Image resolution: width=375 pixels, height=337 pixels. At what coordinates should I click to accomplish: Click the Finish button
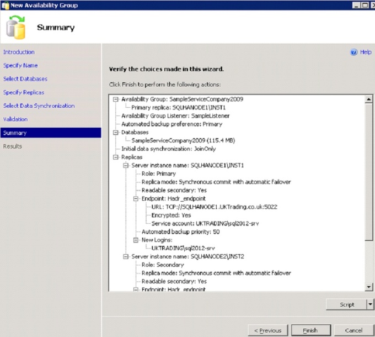point(311,330)
